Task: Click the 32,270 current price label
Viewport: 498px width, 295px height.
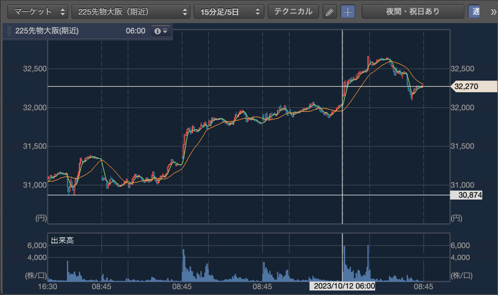Action: point(474,87)
